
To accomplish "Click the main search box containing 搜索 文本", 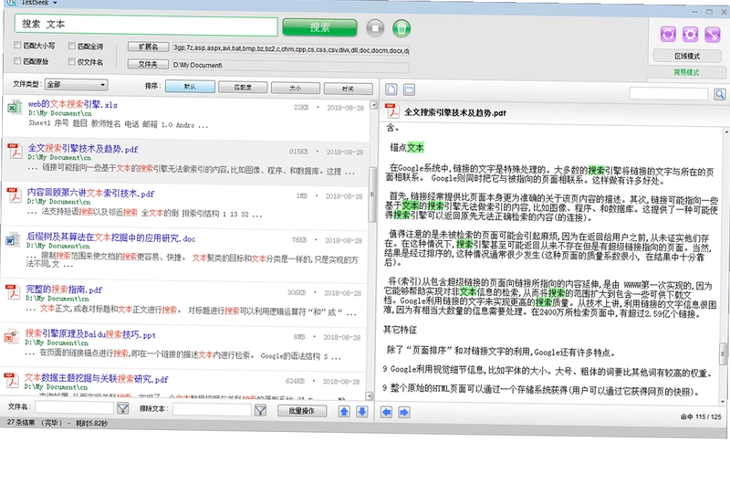I will click(x=146, y=26).
